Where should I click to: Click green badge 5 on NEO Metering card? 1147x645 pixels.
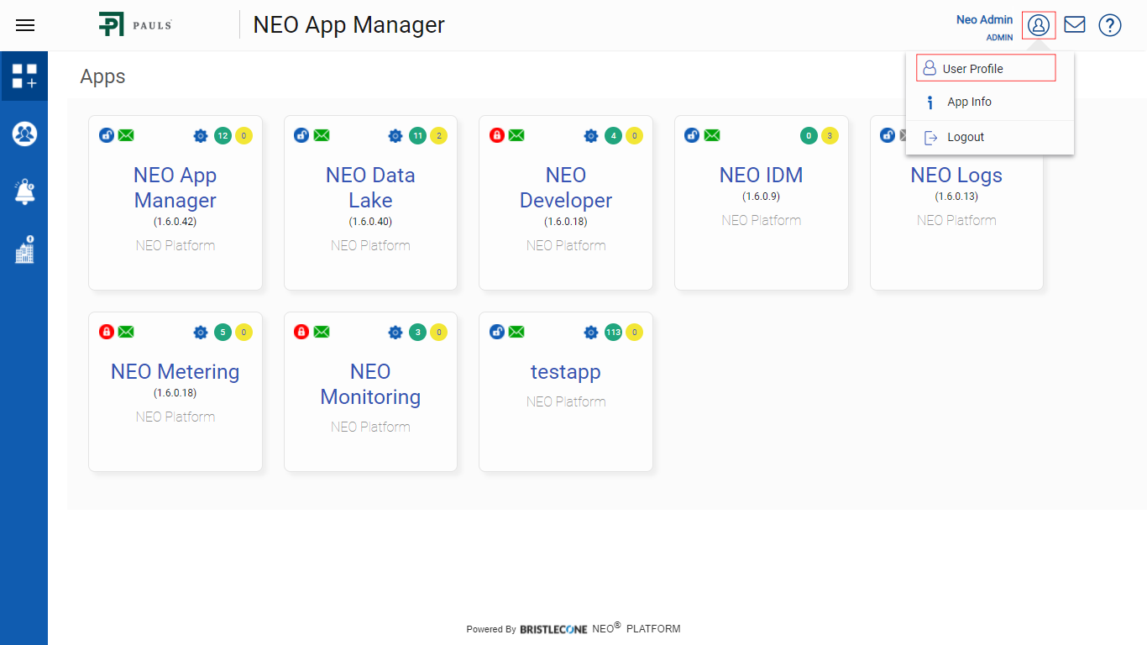[223, 332]
